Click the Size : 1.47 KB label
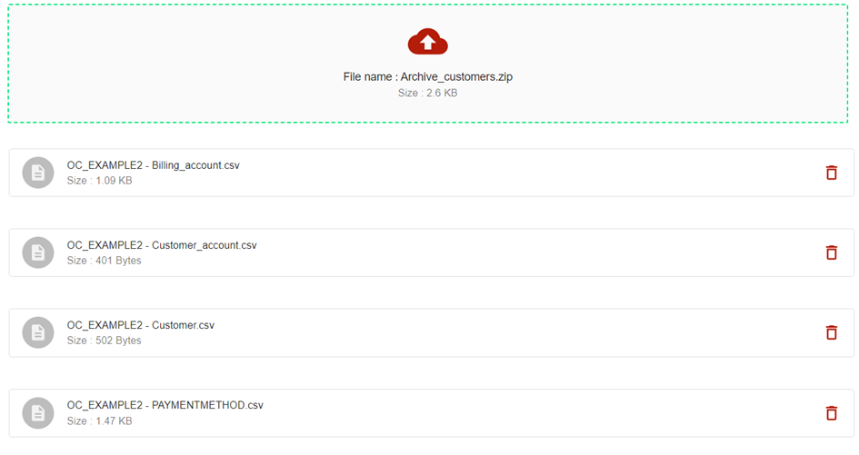This screenshot has width=859, height=455. [99, 421]
